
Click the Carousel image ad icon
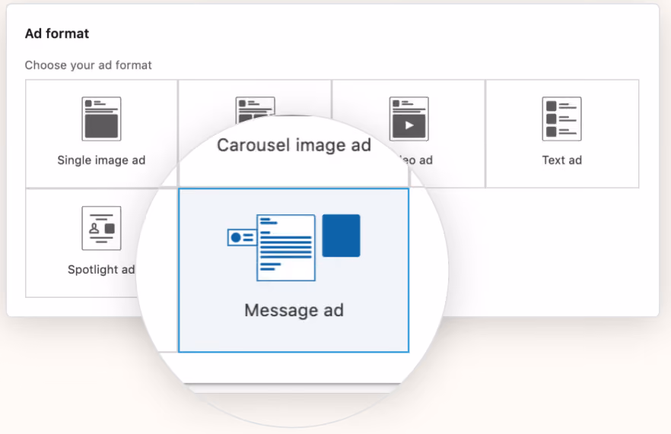(256, 109)
